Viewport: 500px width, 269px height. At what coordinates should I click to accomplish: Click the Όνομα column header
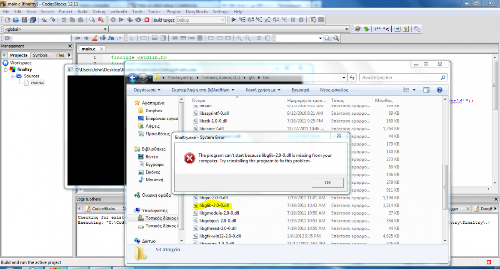pyautogui.click(x=237, y=100)
